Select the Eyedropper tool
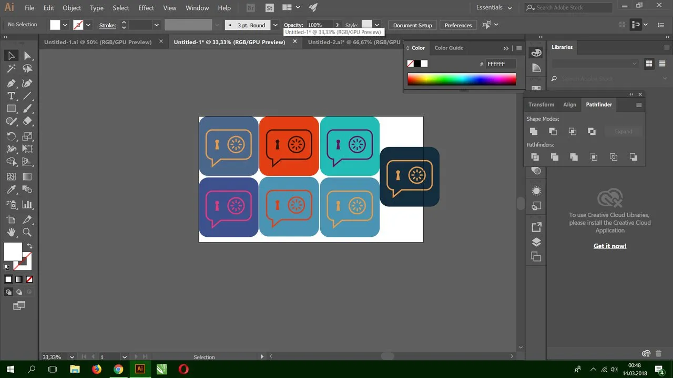 [12, 190]
